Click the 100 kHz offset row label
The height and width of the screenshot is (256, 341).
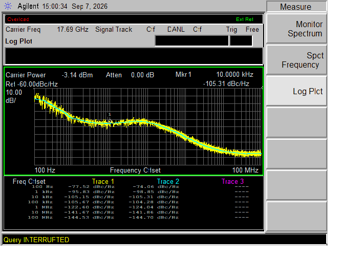tap(40, 202)
